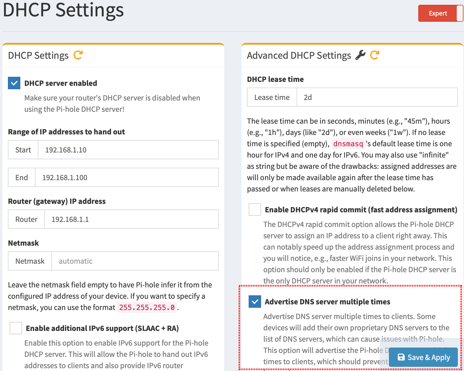Uncheck DHCP server enabled checkbox

(x=14, y=83)
